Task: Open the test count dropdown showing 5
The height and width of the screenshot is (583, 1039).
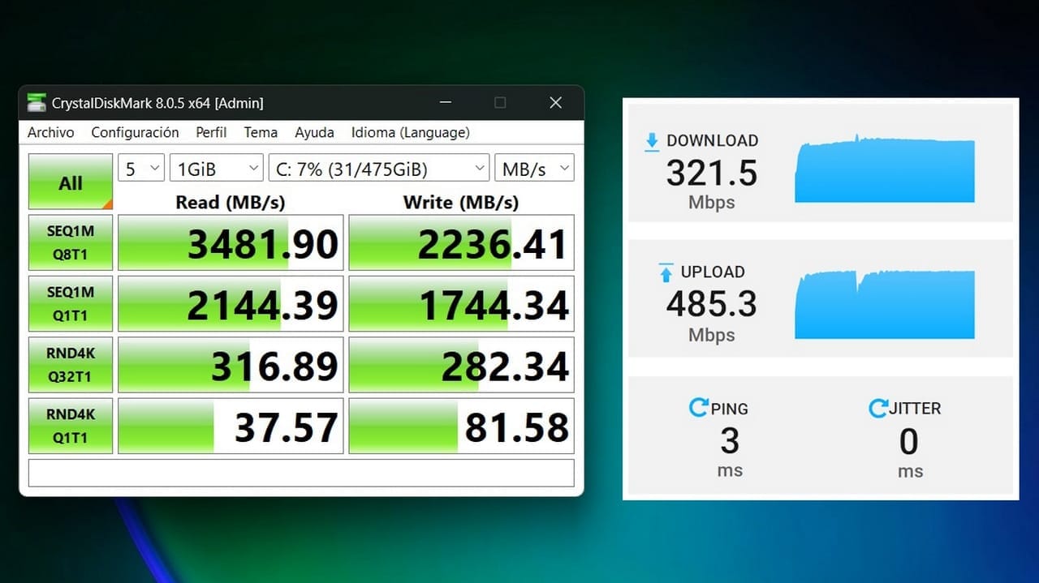Action: (141, 169)
